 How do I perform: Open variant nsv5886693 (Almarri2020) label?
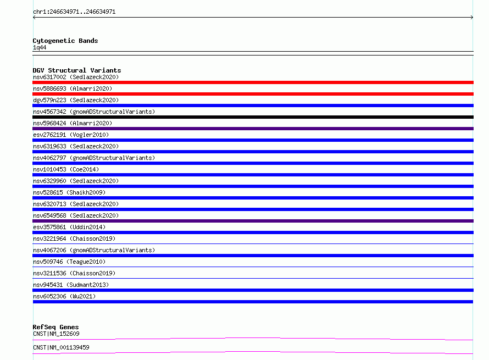pos(73,88)
